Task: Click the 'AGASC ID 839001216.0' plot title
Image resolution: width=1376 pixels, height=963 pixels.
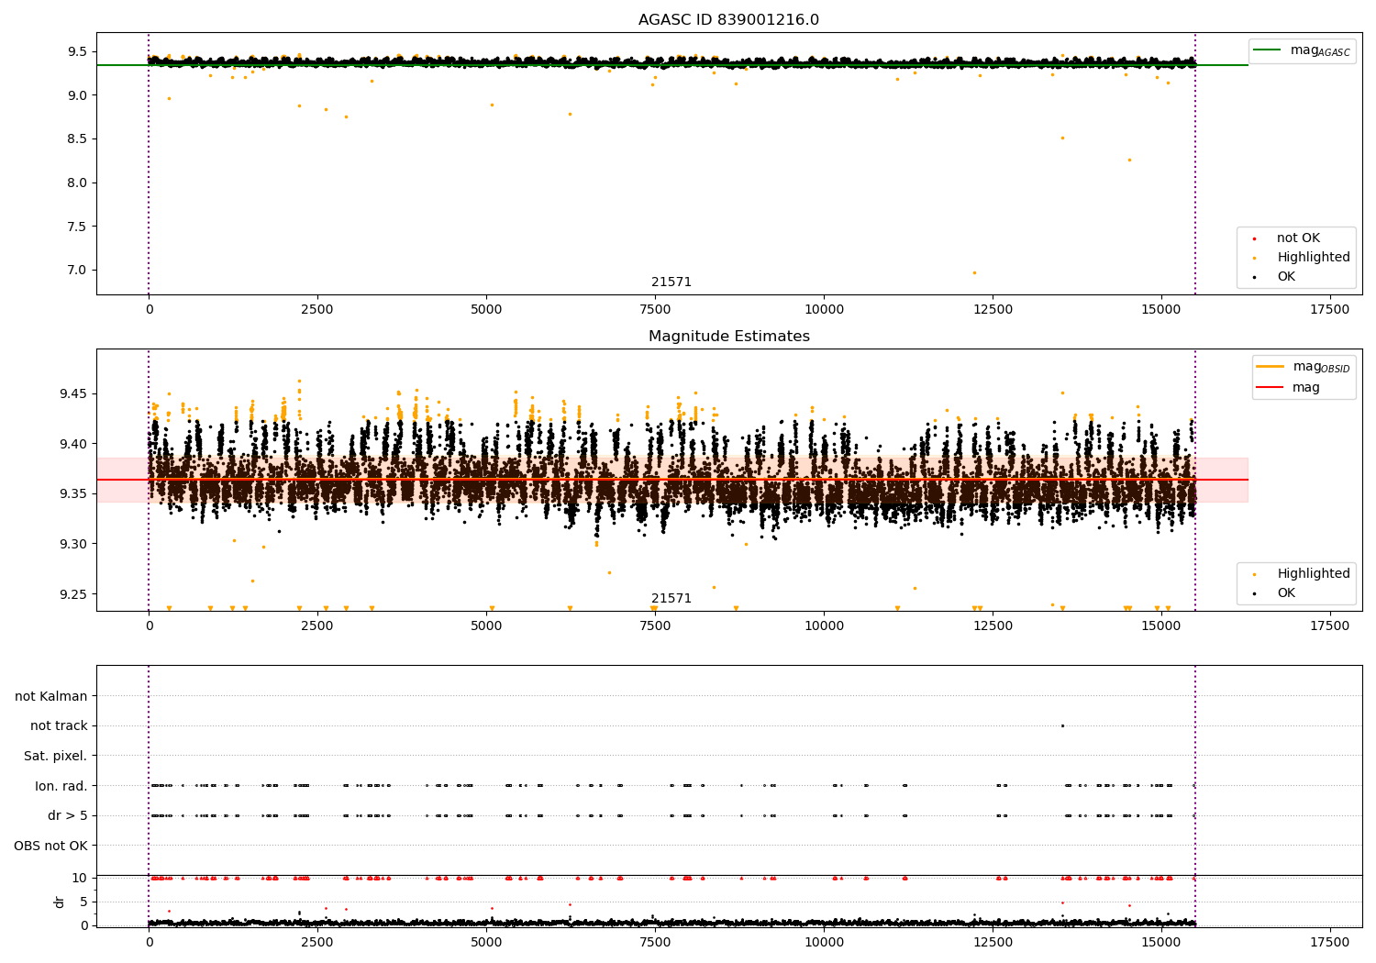Action: (x=728, y=20)
